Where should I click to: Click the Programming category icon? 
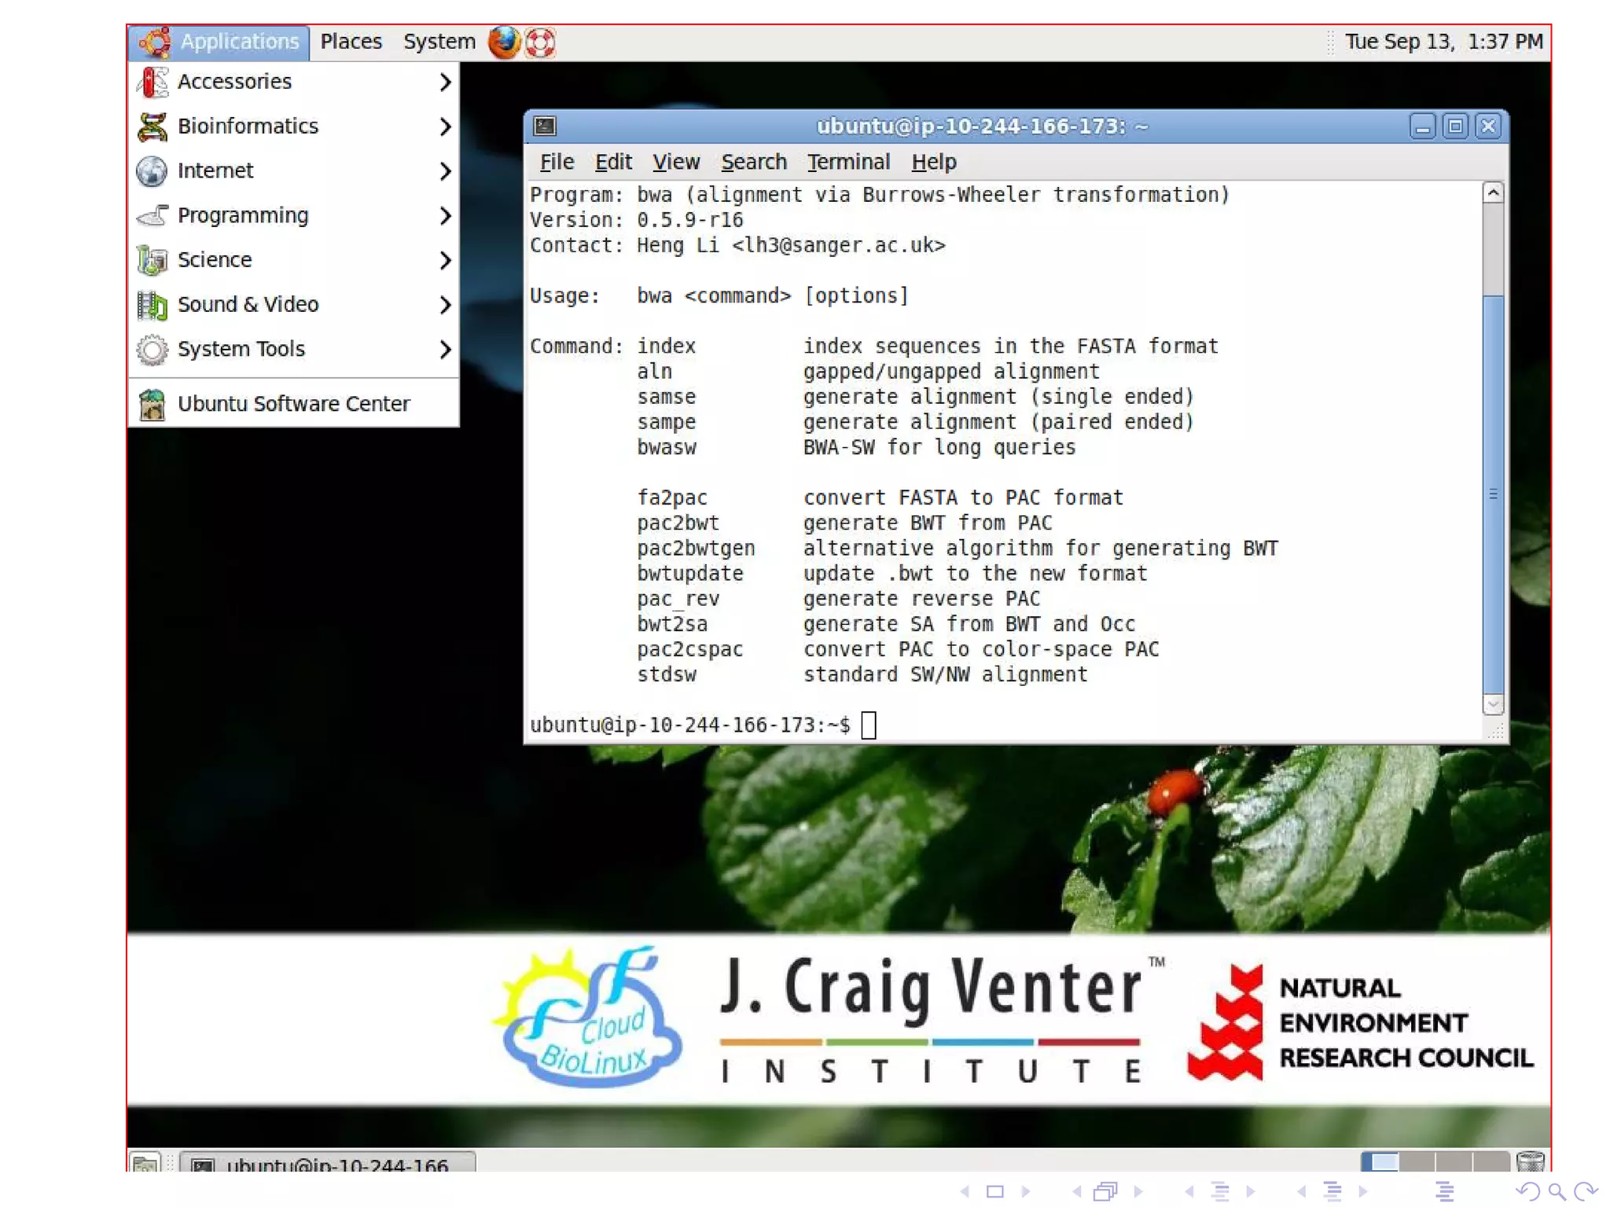pyautogui.click(x=153, y=215)
